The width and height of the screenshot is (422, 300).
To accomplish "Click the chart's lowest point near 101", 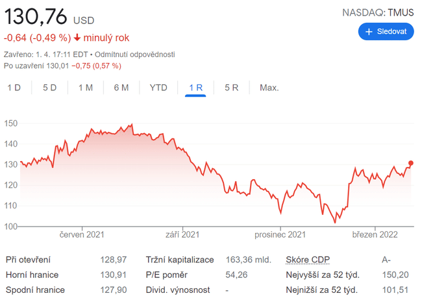I will coord(335,223).
